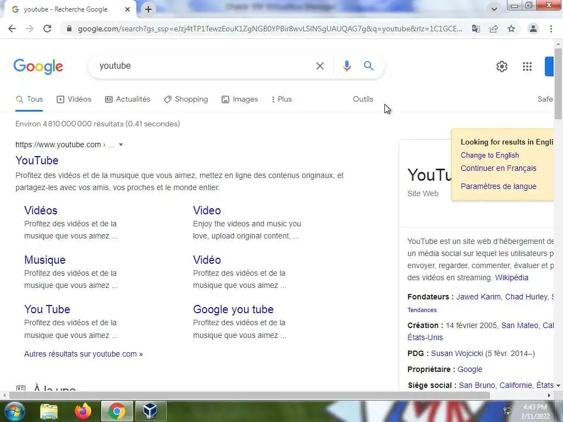
Task: Open Chrome three-dot menu
Action: point(551,29)
